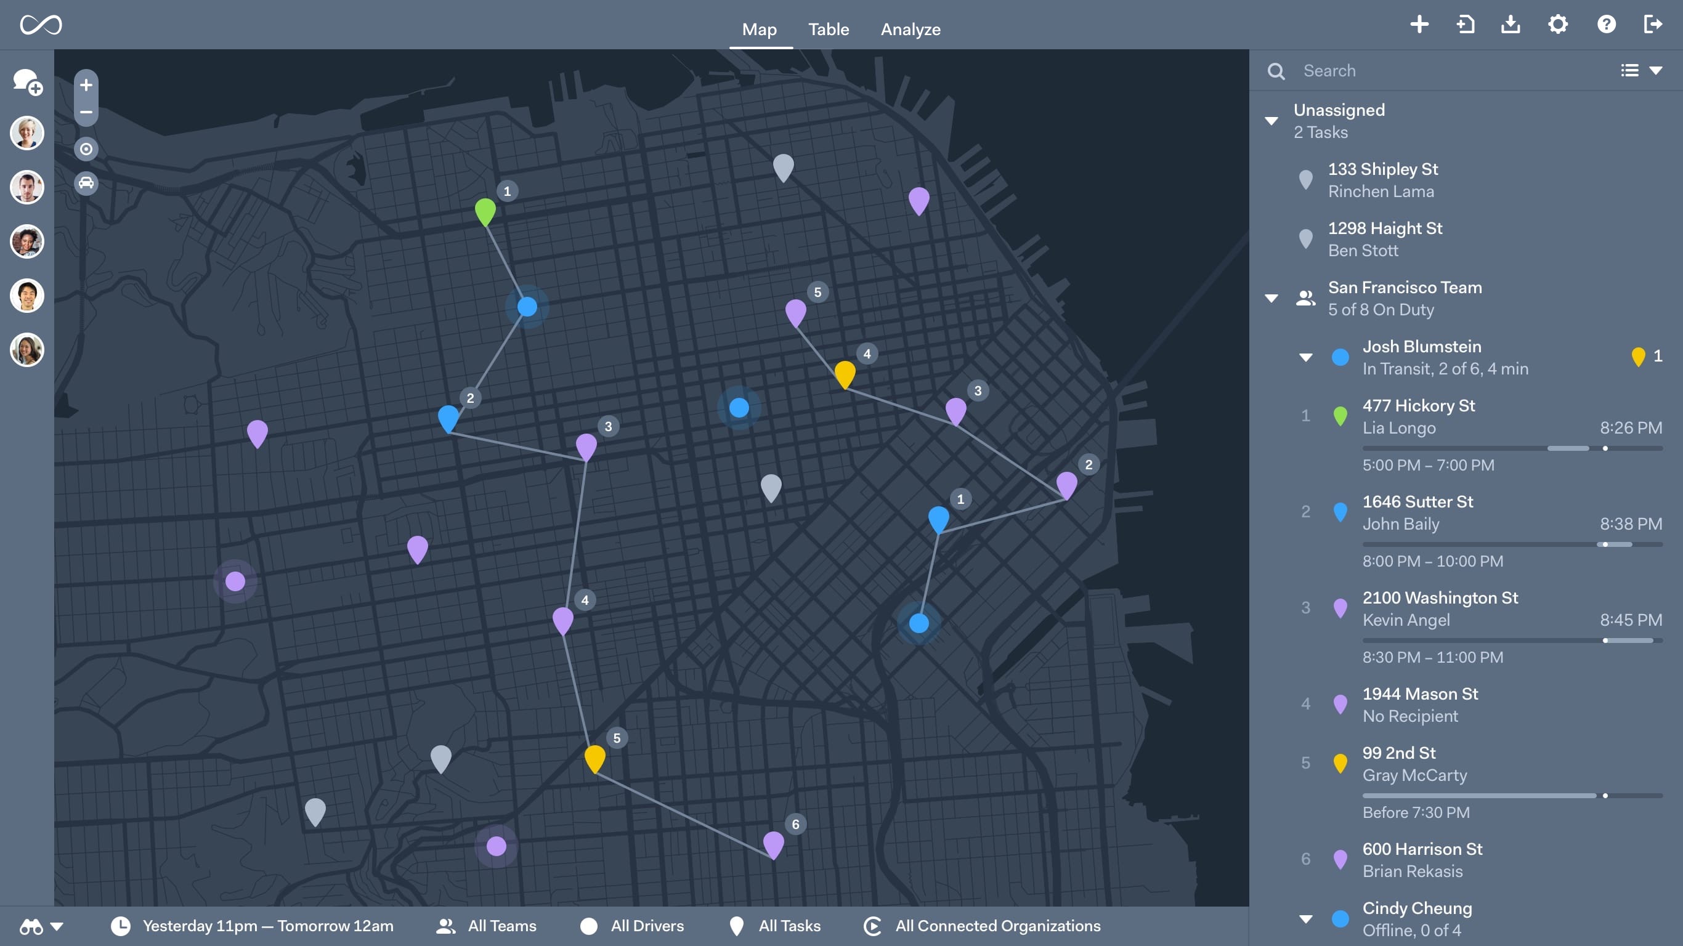Zoom in using the map plus control

(86, 84)
